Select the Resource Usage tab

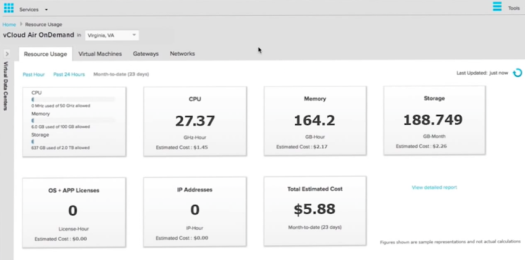46,54
